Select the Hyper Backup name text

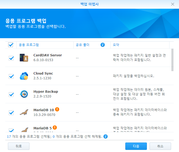[x=46, y=92]
